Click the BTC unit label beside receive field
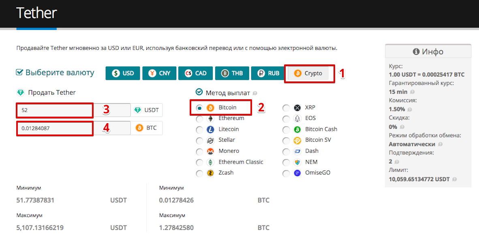479x239 pixels. [x=147, y=128]
